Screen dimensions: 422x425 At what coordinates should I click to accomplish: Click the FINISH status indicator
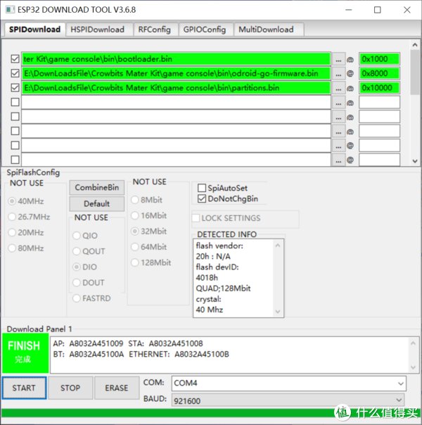click(x=25, y=353)
